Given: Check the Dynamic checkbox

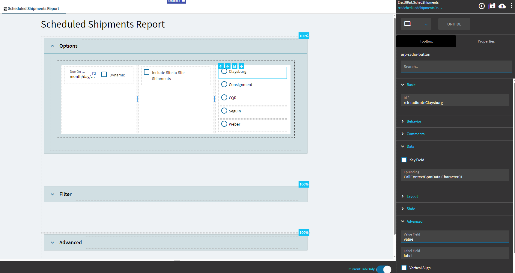Looking at the screenshot, I should [x=104, y=74].
